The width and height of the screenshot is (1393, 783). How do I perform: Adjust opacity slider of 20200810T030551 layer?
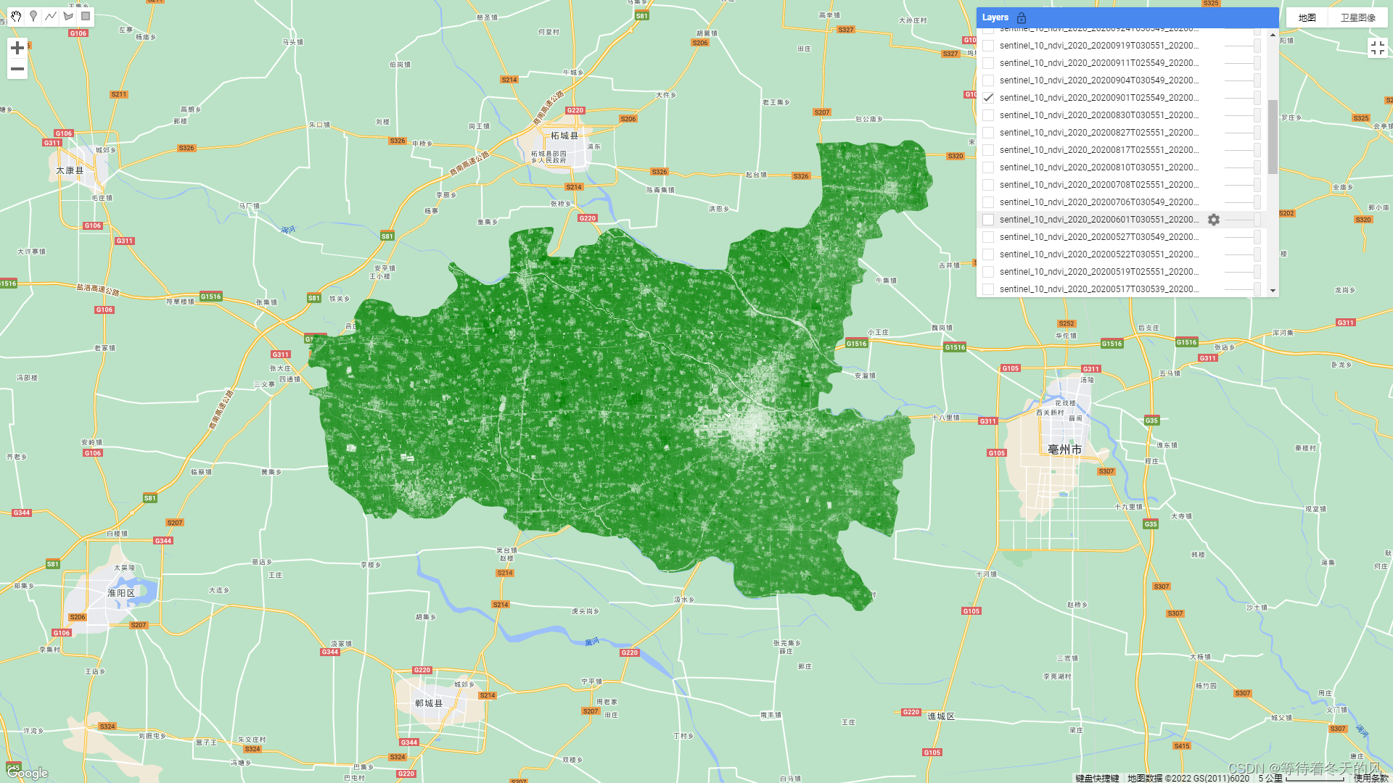pos(1256,167)
